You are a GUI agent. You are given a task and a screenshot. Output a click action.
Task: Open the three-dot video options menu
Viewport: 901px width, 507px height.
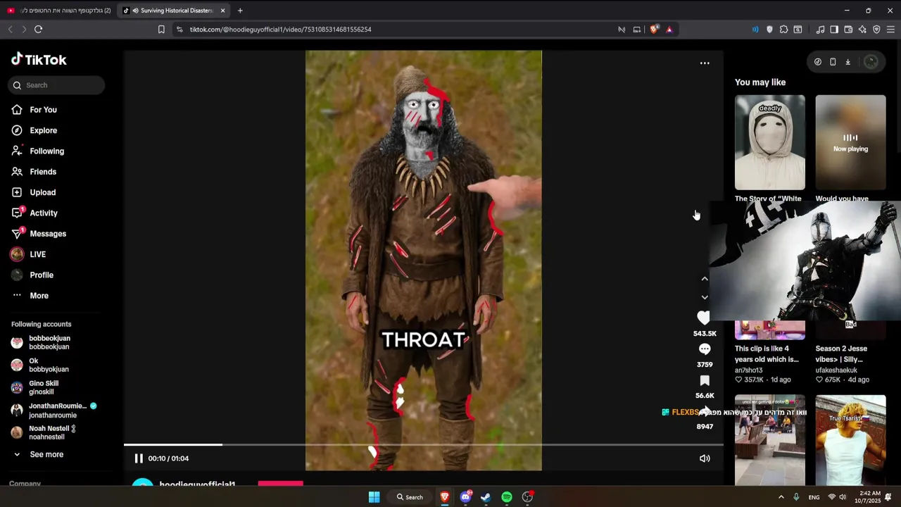705,63
